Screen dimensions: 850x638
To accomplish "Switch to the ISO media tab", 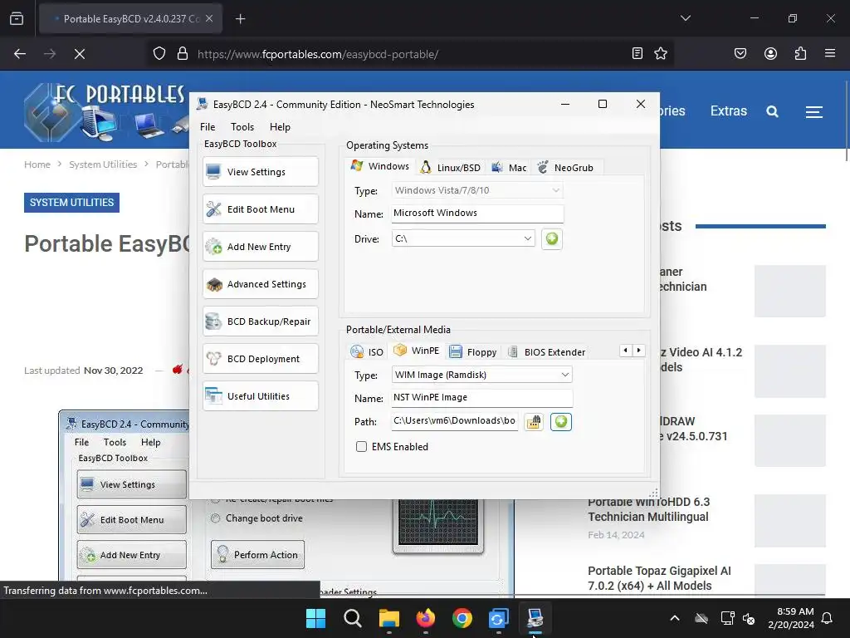I will (x=367, y=352).
